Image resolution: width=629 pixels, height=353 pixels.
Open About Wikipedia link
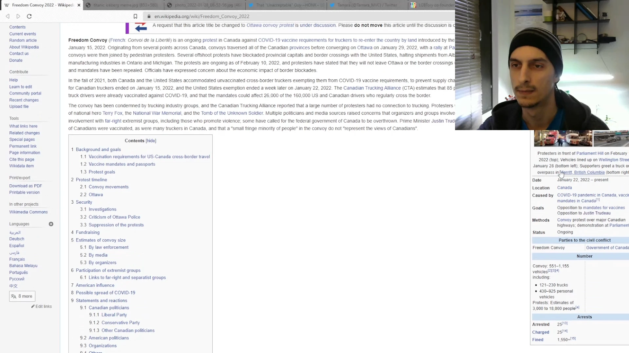pos(24,47)
